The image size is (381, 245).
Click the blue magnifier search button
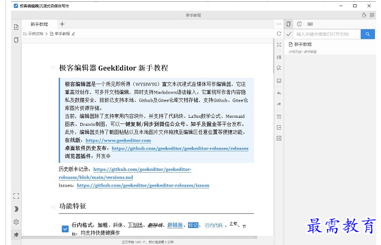coord(368,34)
